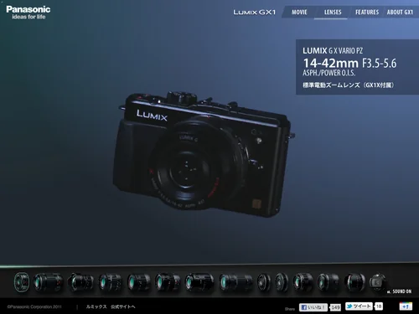
Task: Select the first highlighted pancake lens thumbnail
Action: (x=22, y=282)
